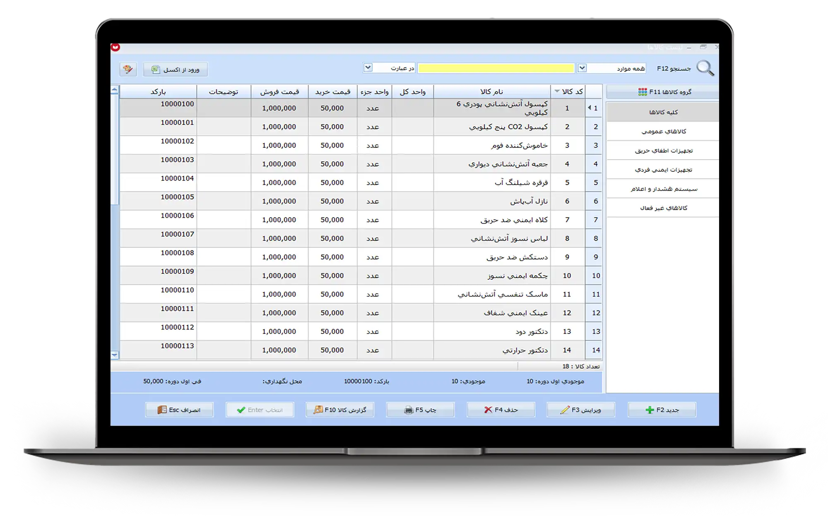Click barcode cell 10000105

point(158,201)
